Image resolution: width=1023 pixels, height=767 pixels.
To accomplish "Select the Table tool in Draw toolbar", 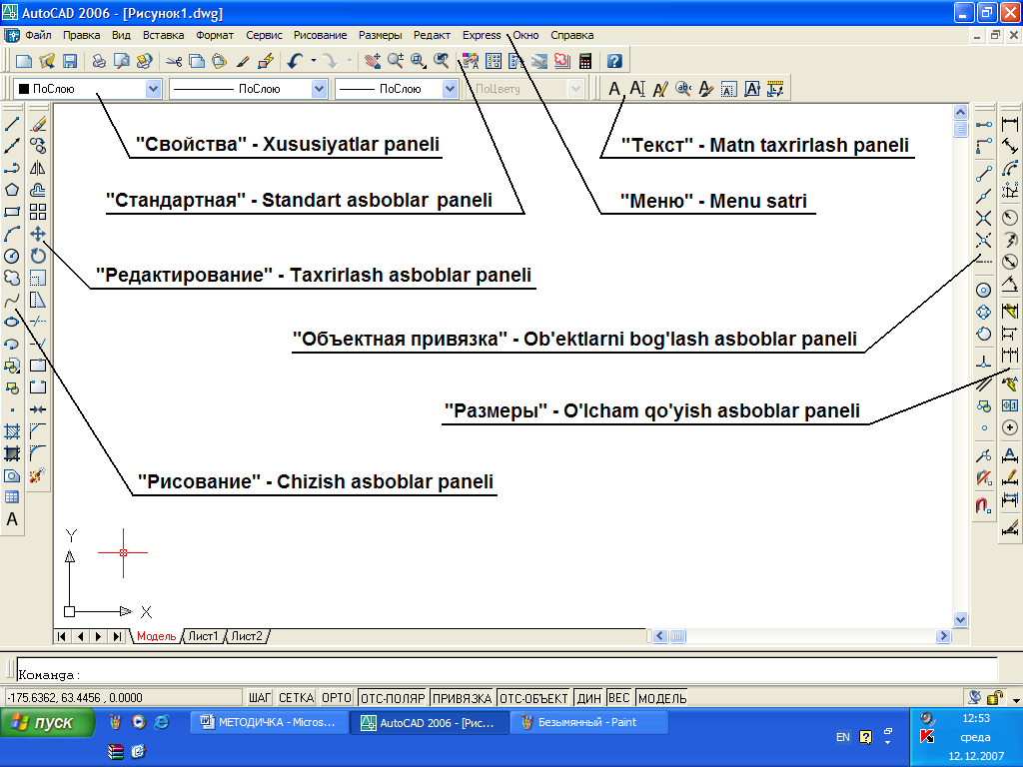I will tap(12, 497).
